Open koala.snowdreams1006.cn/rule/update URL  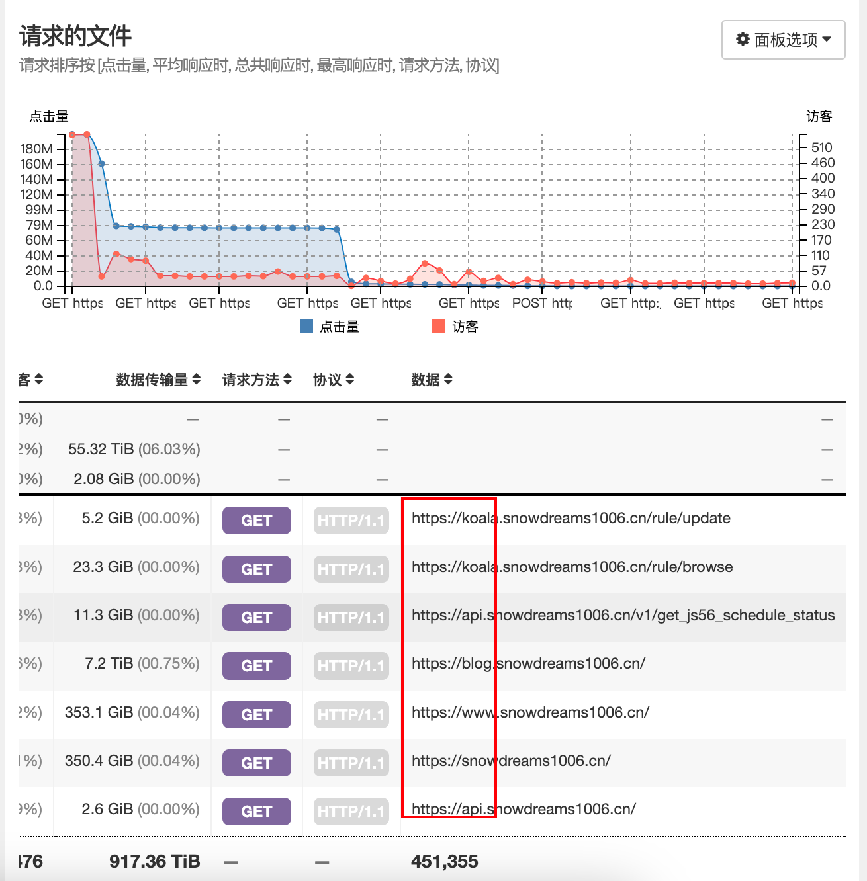coord(570,518)
